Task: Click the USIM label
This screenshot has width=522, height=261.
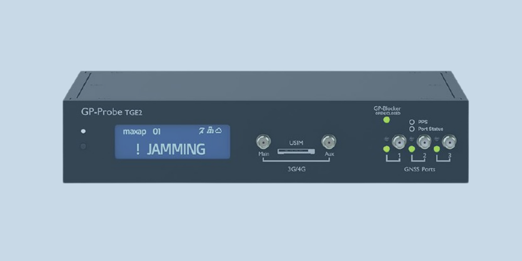Action: 296,143
